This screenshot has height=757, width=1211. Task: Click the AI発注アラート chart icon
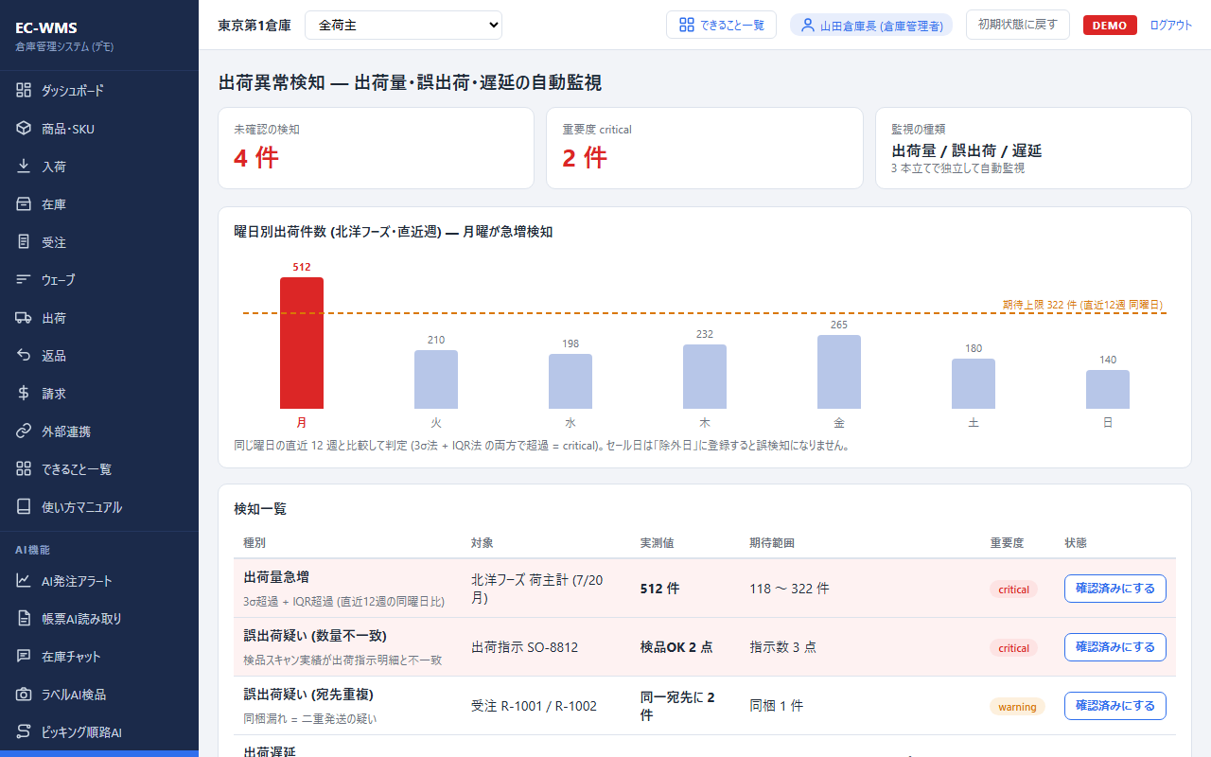pos(24,581)
